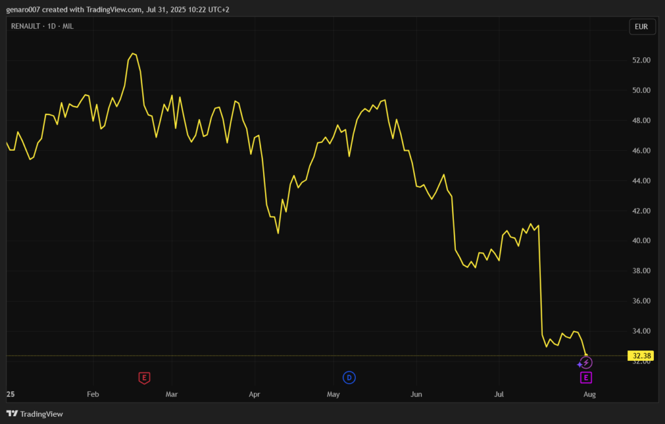Click the 42.00 price axis label

[641, 211]
